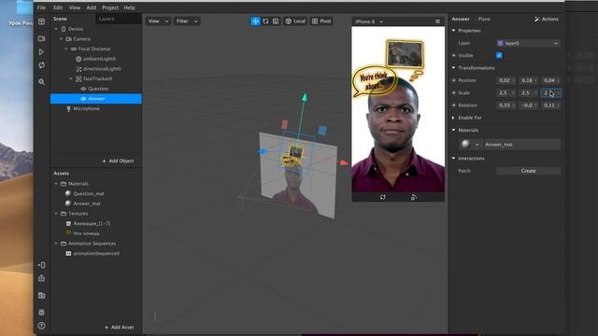Click the switch camera icon under simulator
Image resolution: width=598 pixels, height=336 pixels.
tap(413, 197)
